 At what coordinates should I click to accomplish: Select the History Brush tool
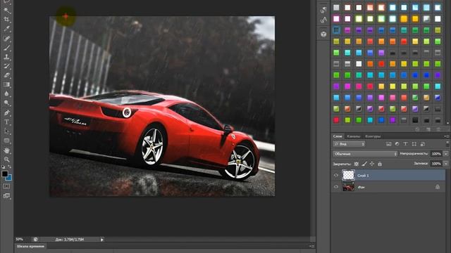pos(7,66)
